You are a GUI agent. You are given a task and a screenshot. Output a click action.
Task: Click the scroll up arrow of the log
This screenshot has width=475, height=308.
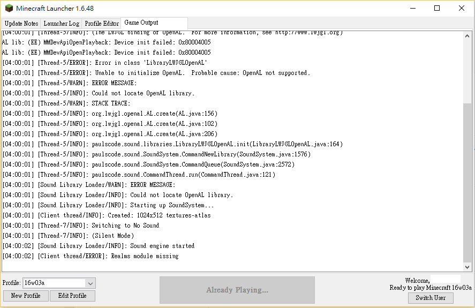point(468,35)
